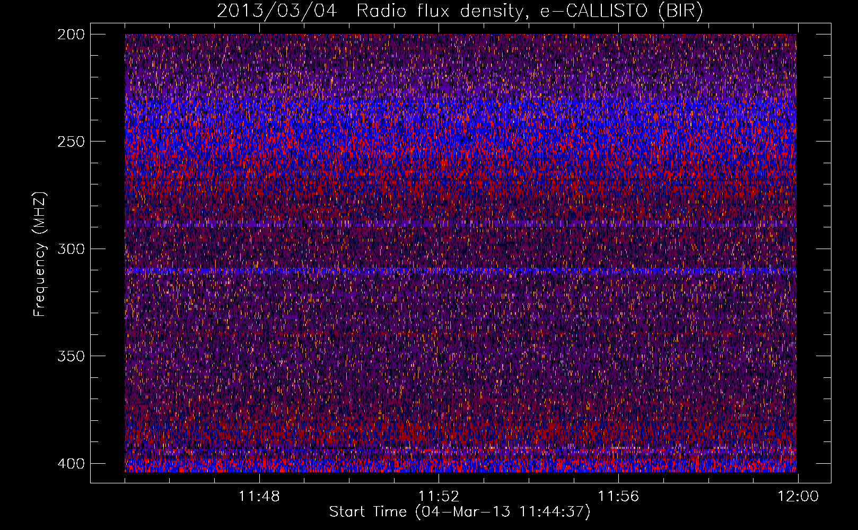This screenshot has width=858, height=530.
Task: Click the date "2013/03/04" in the title
Action: [276, 11]
